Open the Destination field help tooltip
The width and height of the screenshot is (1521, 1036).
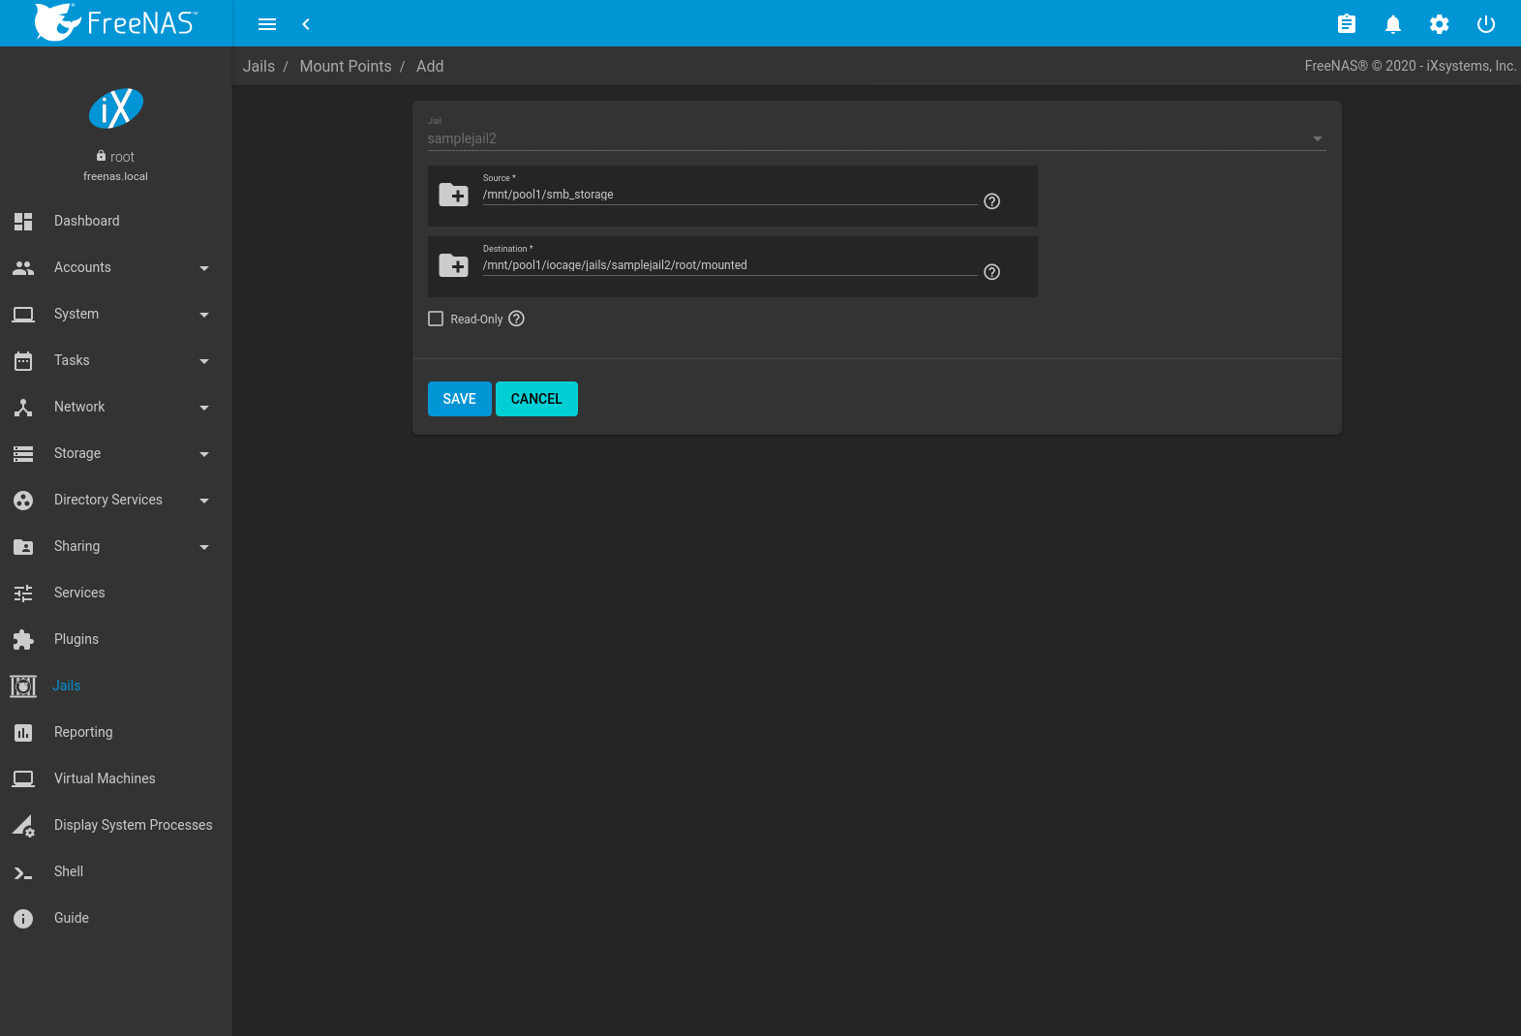[991, 272]
